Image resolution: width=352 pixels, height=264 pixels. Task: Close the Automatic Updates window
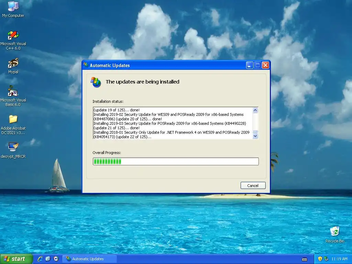266,65
